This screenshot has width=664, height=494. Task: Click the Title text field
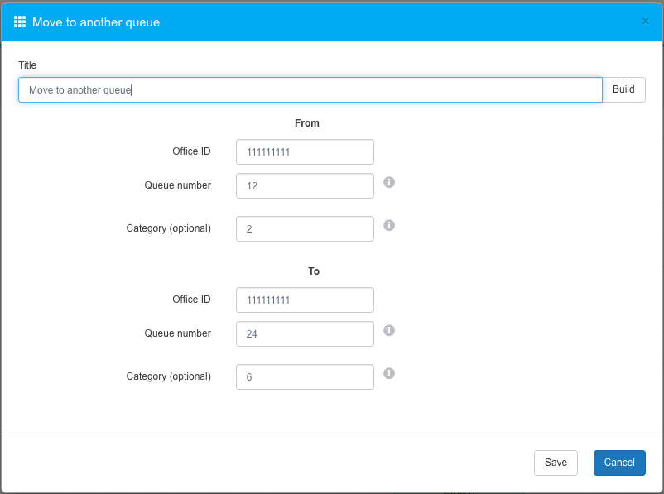coord(310,90)
